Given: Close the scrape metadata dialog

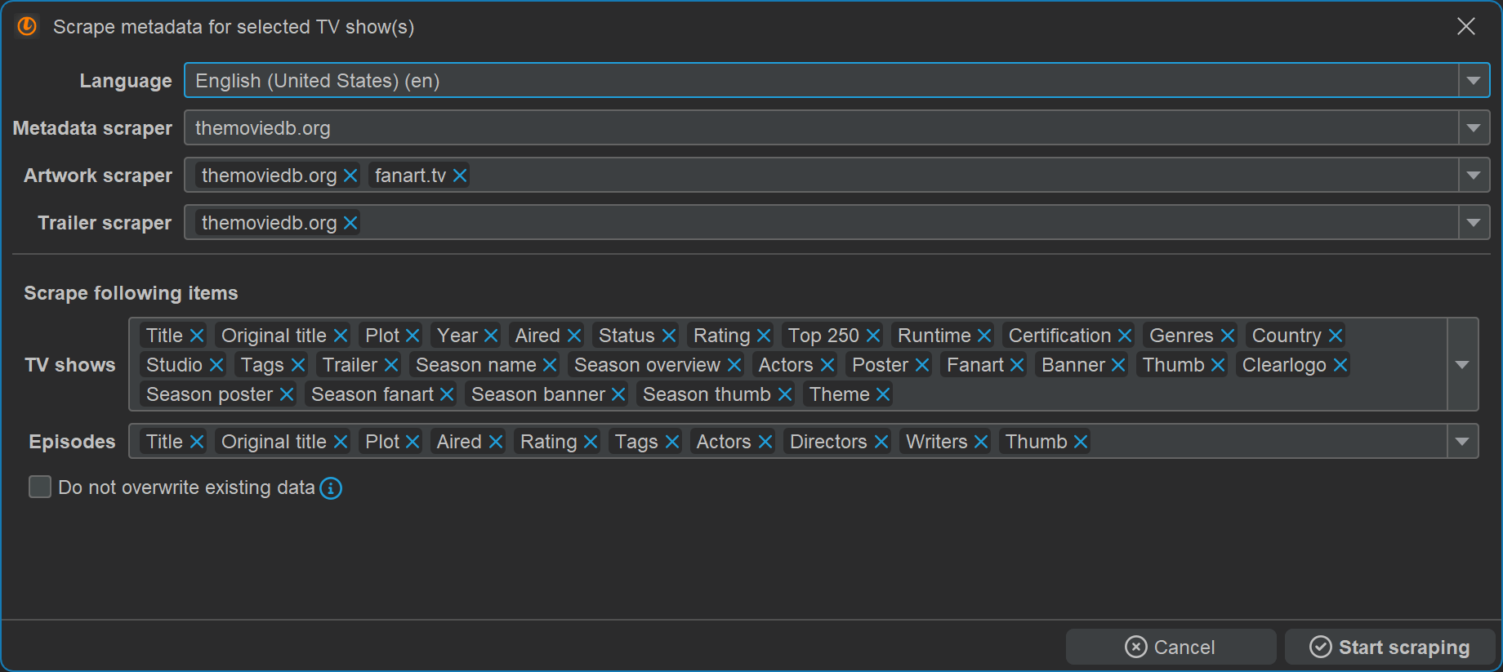Looking at the screenshot, I should point(1466,27).
